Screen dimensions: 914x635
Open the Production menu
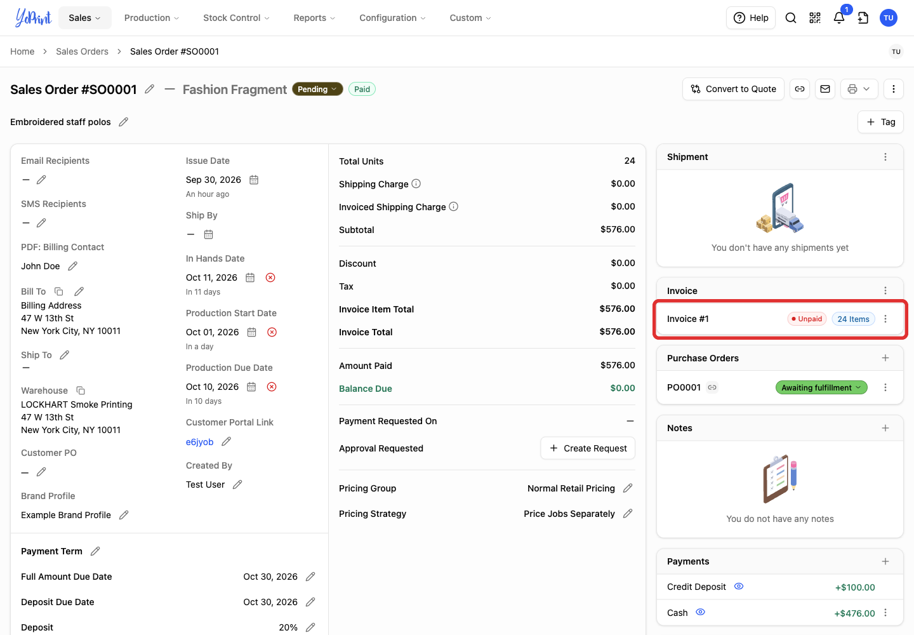click(152, 18)
